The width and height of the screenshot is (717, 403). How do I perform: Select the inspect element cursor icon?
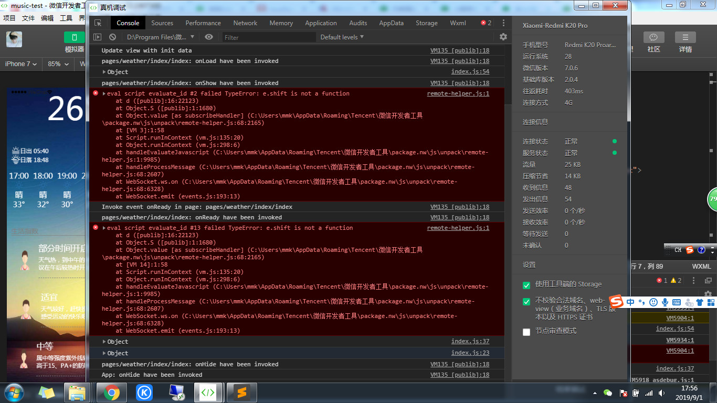pos(98,23)
